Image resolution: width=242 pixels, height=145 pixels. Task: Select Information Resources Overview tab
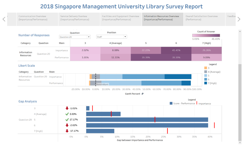[x=163, y=19]
